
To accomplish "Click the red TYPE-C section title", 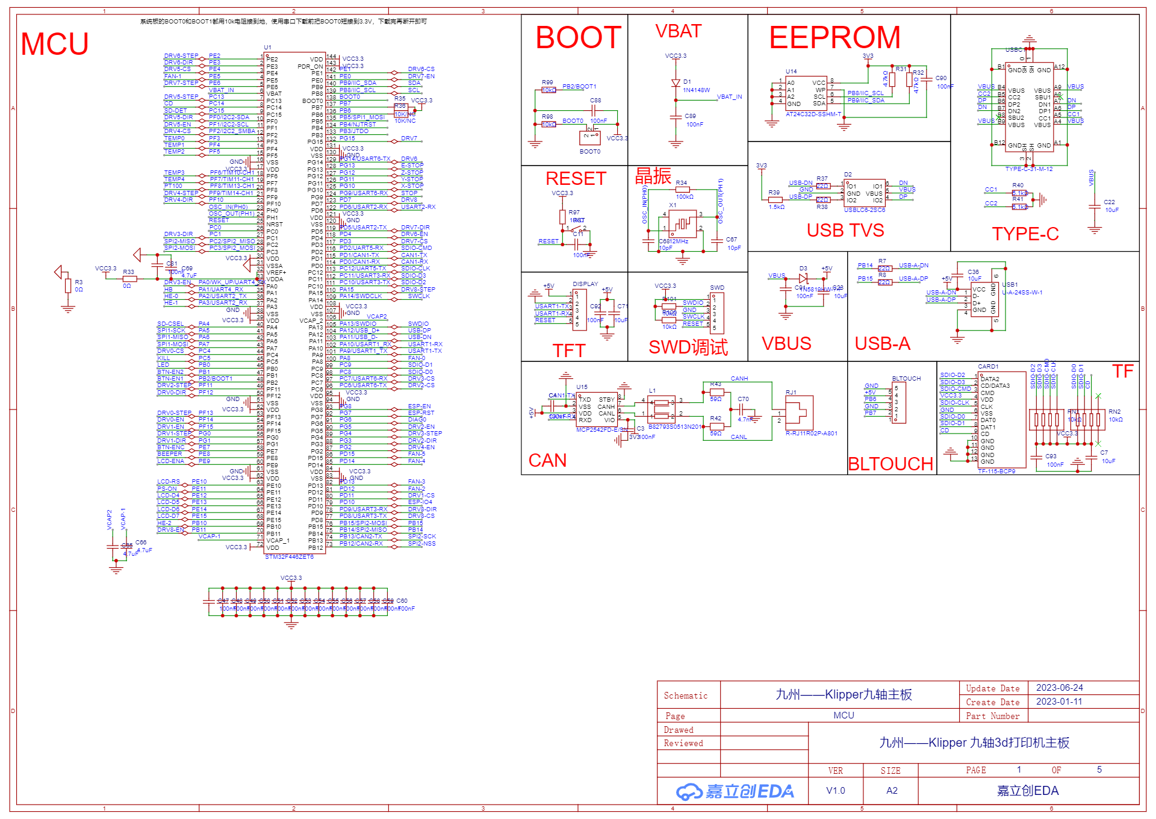I will click(1025, 234).
